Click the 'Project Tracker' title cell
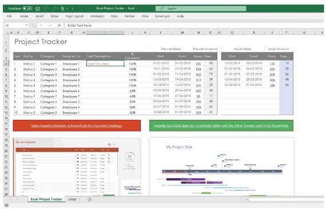The width and height of the screenshot is (326, 209). point(41,42)
